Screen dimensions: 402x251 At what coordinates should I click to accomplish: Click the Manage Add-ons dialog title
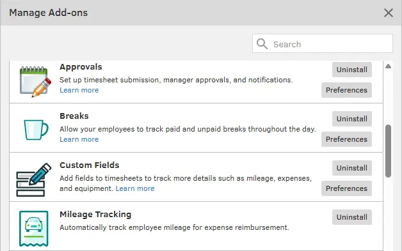pos(49,13)
